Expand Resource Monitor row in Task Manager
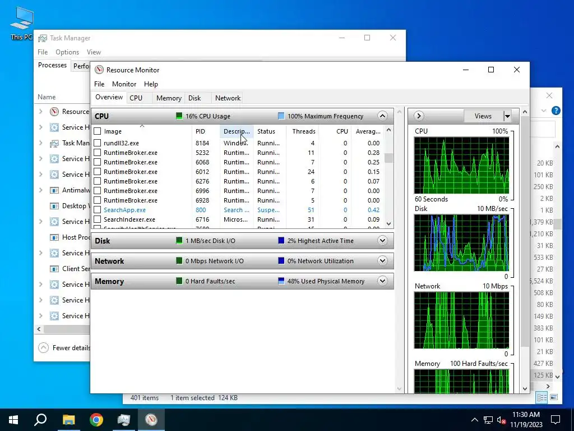The image size is (574, 431). 41,112
